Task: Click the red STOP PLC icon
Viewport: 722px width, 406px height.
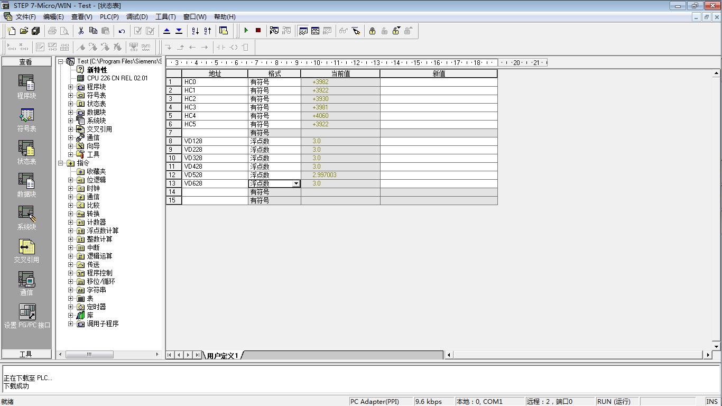Action: (x=258, y=31)
